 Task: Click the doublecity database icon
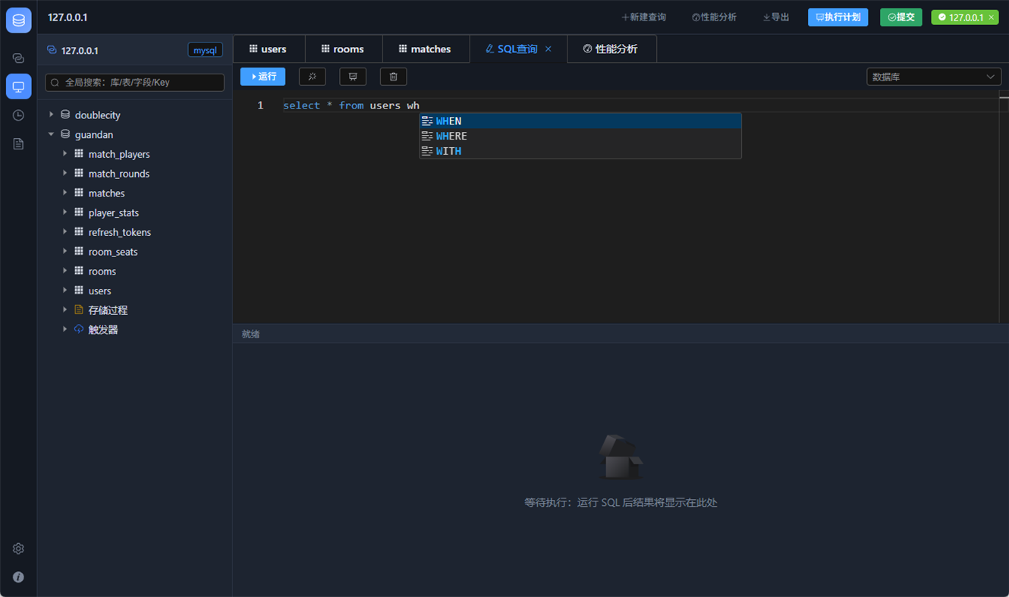tap(65, 115)
